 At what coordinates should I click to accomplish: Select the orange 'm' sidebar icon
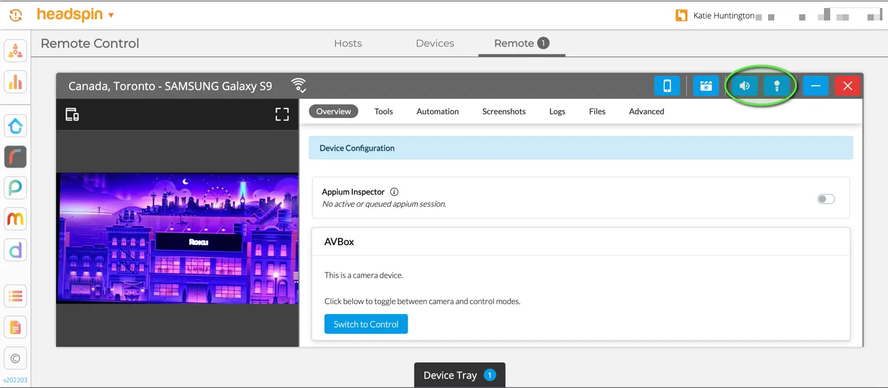coord(16,219)
